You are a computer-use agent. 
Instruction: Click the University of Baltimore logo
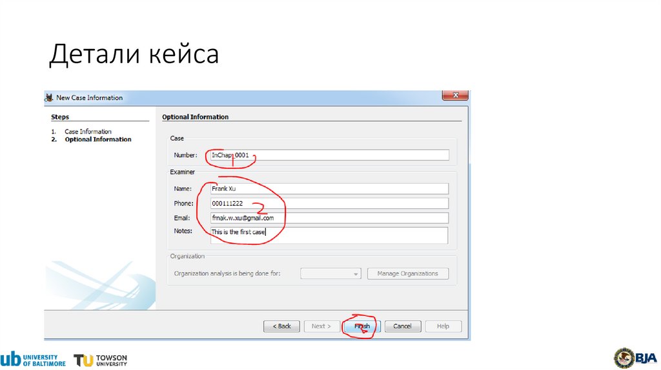click(34, 360)
